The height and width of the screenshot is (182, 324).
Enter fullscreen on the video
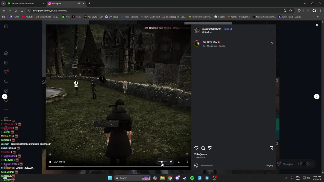point(179,162)
